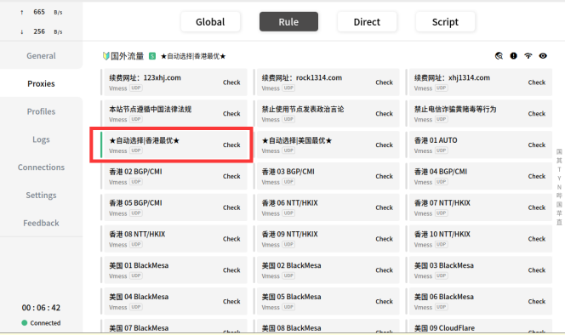Select the 香港 07 NTT/HKIX proxy
The height and width of the screenshot is (335, 565).
click(x=479, y=207)
